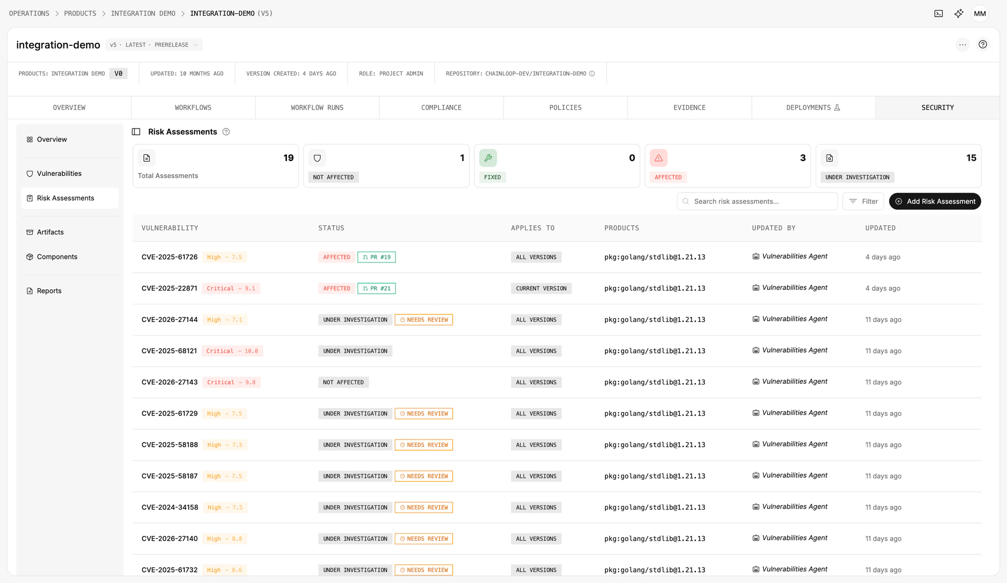Click the repository info icon
This screenshot has height=583, width=1007.
[x=592, y=74]
